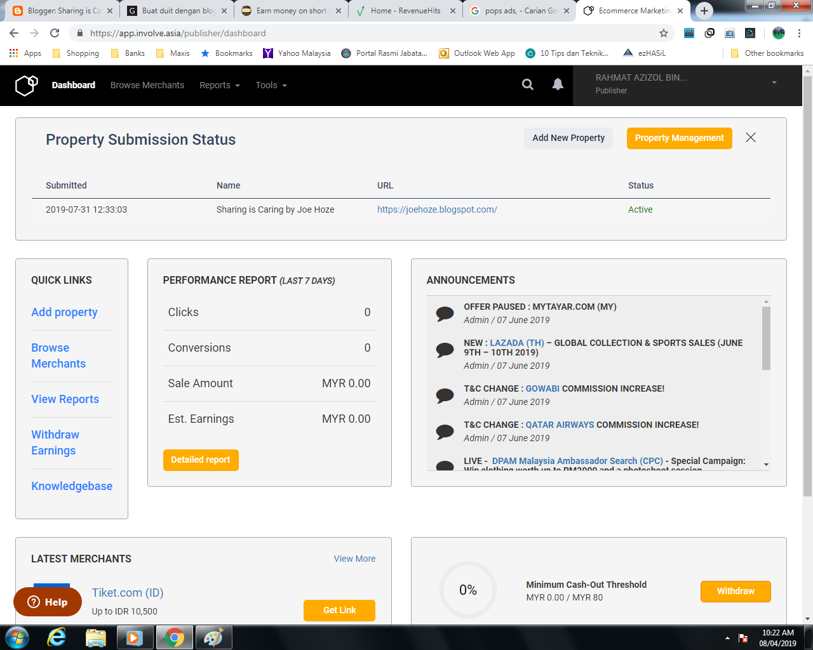The width and height of the screenshot is (813, 650).
Task: Click Chrome icon in the taskbar
Action: coord(173,637)
